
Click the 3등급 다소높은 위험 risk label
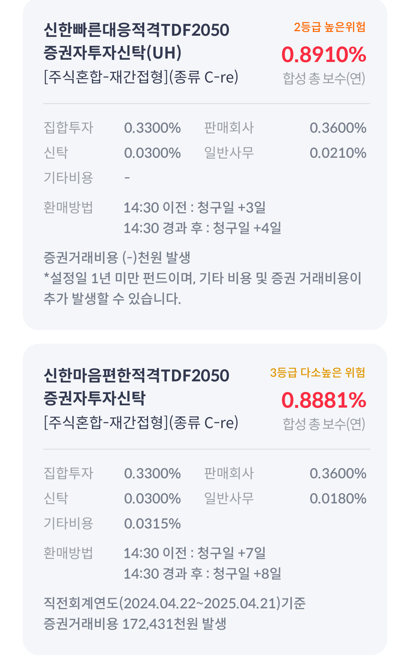[x=317, y=373]
